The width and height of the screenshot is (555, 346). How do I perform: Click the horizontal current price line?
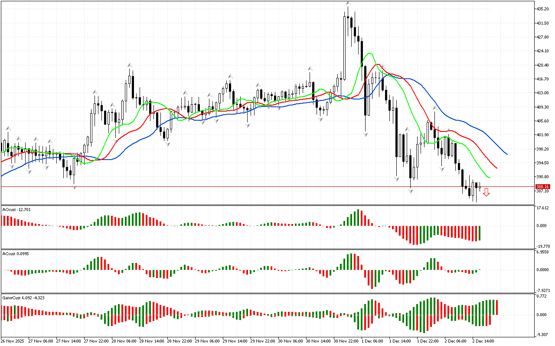(260, 187)
